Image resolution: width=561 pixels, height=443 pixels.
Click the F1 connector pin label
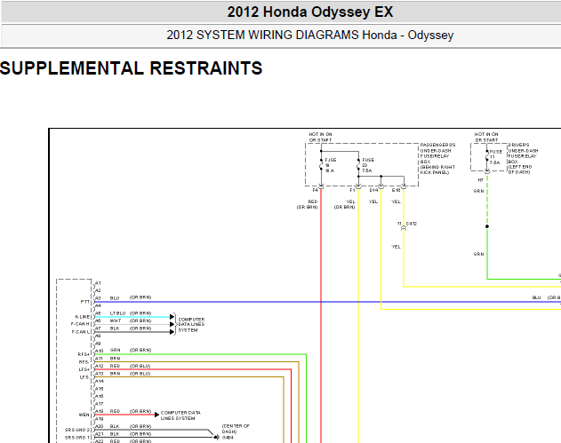[352, 190]
